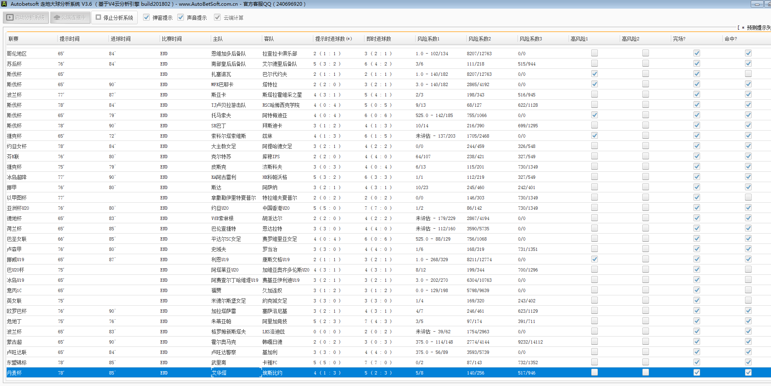Toggle the 云端计算 cloud computing checkbox
Screen dimensions: 771x386
point(217,18)
